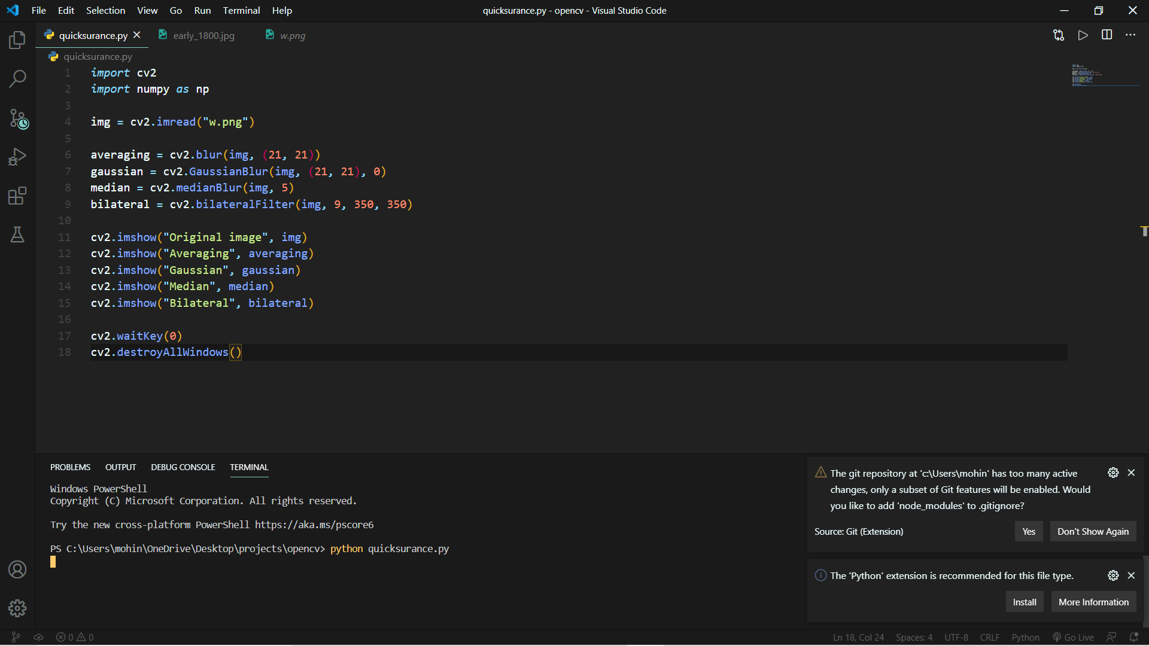Split the editor to the right
This screenshot has height=646, width=1149.
(x=1107, y=35)
